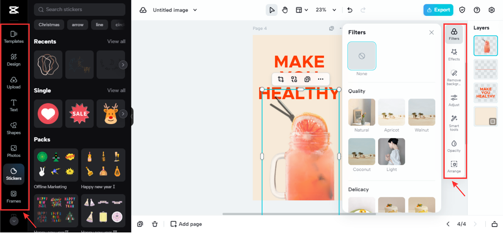This screenshot has height=234, width=503.
Task: Add the reindeer sticker
Action: [x=111, y=113]
